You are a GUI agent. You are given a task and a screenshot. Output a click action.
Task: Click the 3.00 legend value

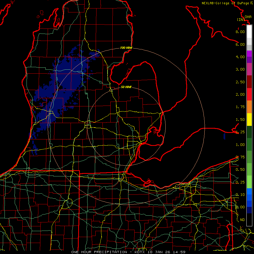tap(240, 69)
